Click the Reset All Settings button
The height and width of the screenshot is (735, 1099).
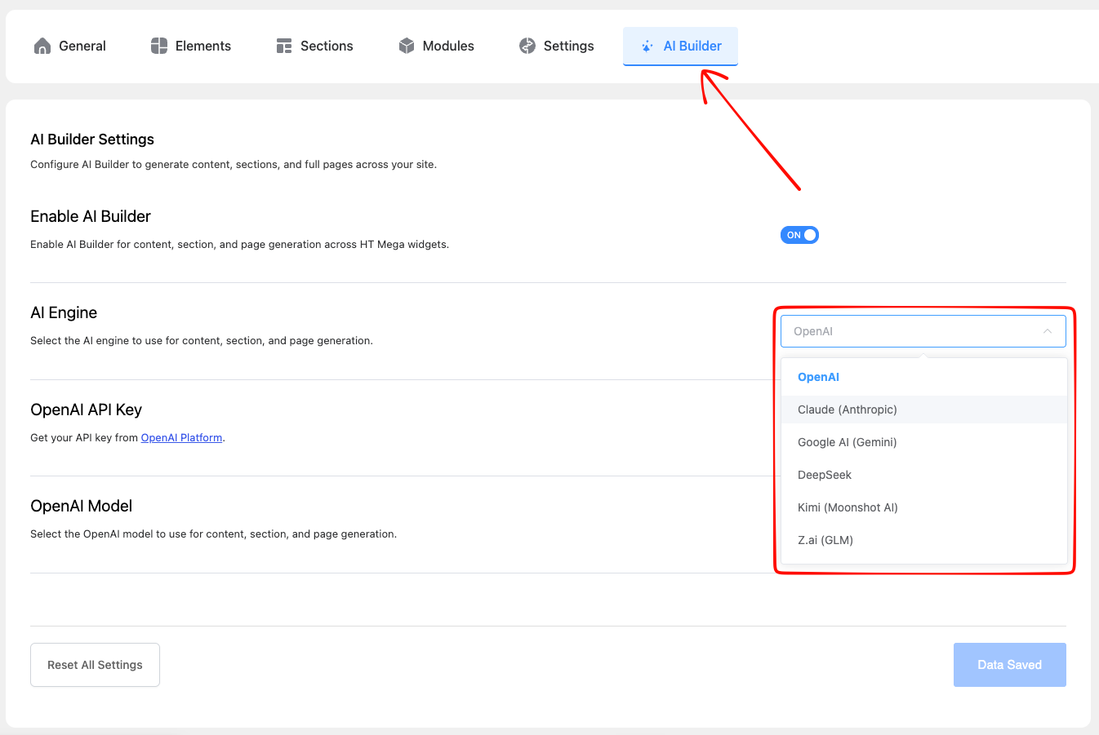point(95,665)
